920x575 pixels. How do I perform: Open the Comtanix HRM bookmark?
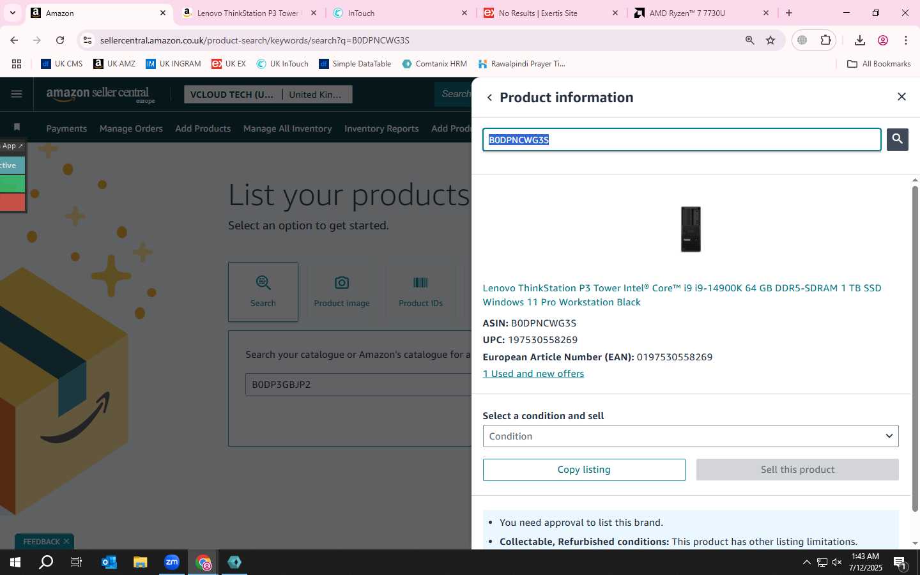[x=434, y=64]
